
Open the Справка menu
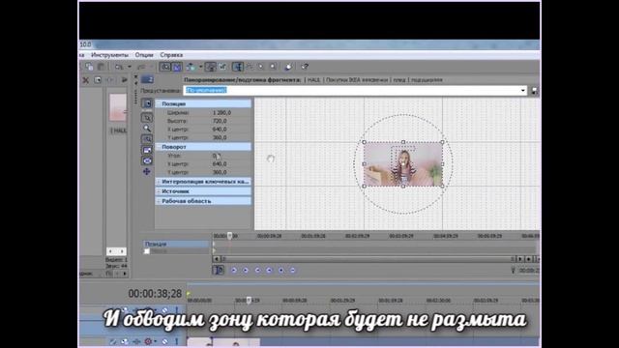[171, 55]
